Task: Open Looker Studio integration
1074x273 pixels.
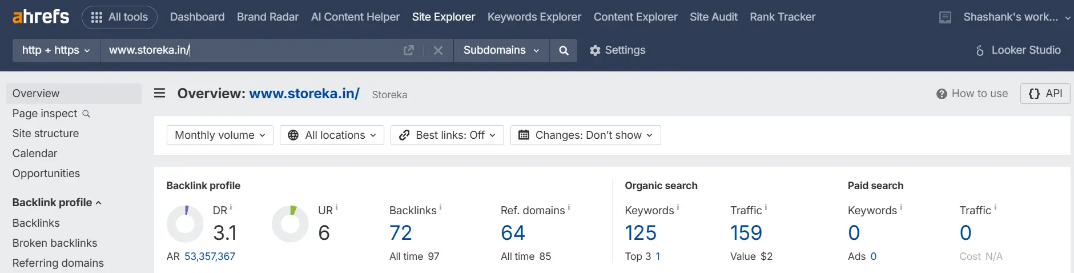Action: [x=1018, y=50]
